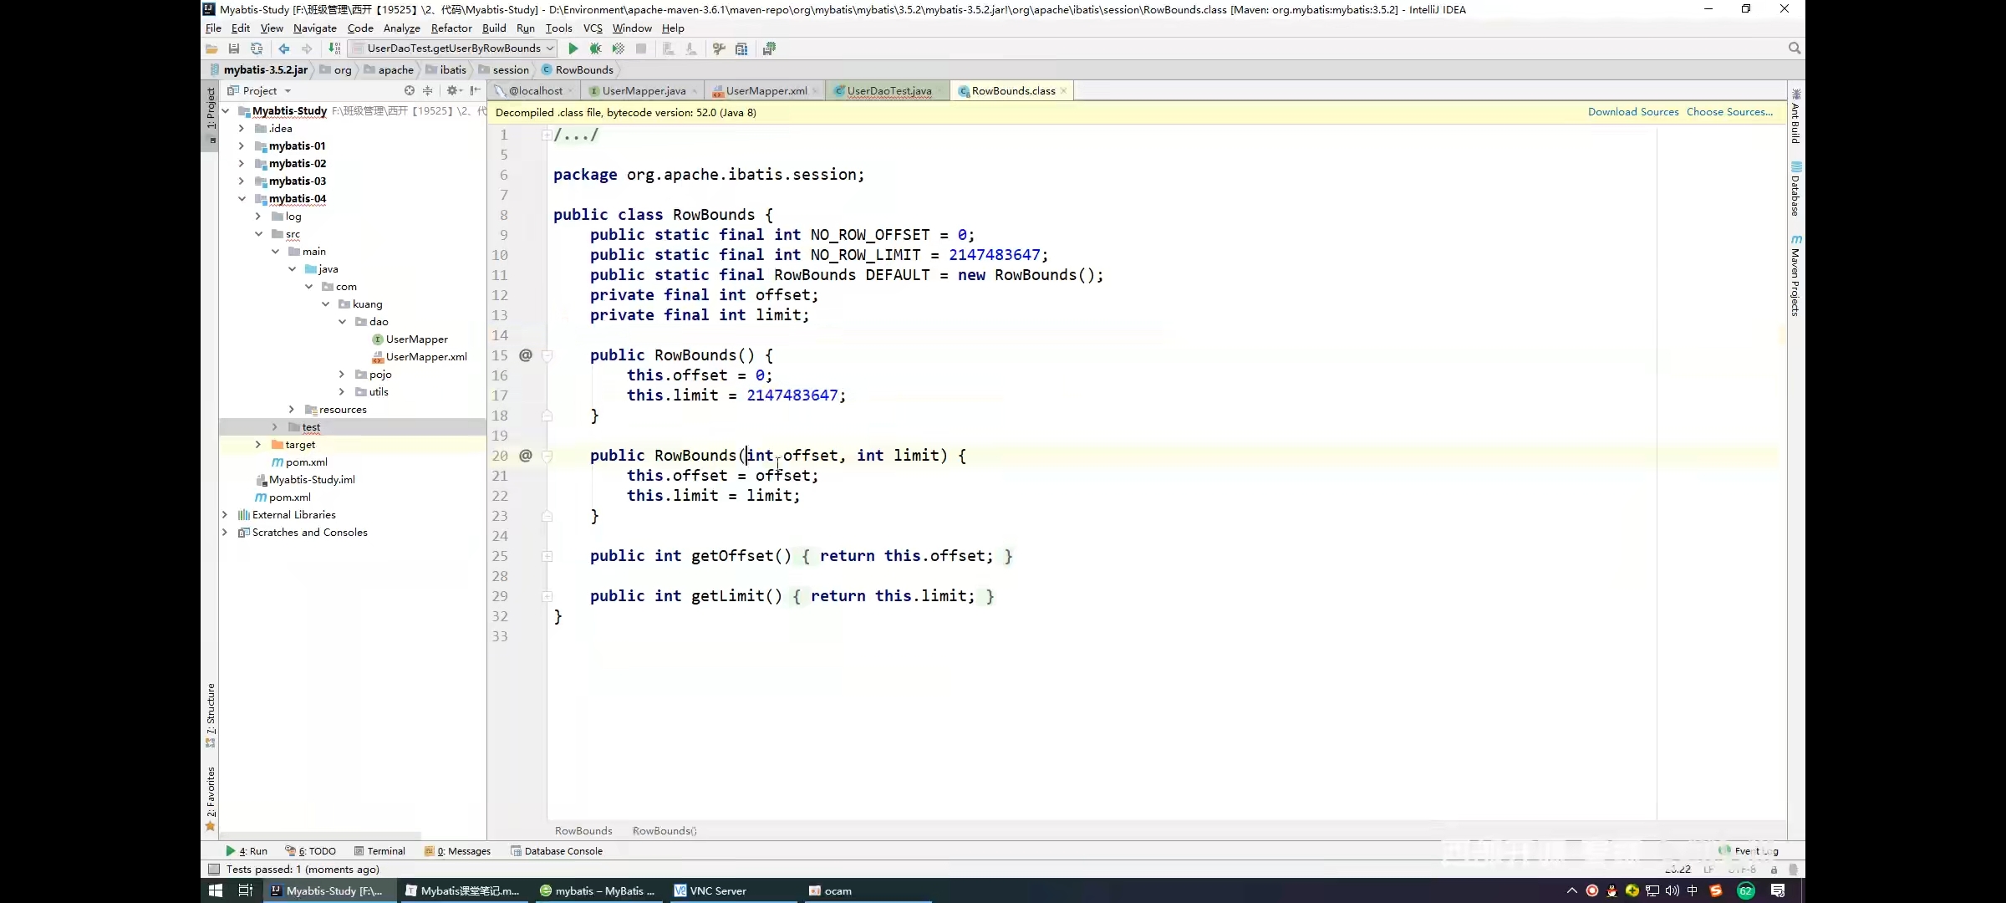Viewport: 2006px width, 903px height.
Task: Open run configuration dropdown UserDaoTest.getUserByRowBounds
Action: pyautogui.click(x=453, y=48)
